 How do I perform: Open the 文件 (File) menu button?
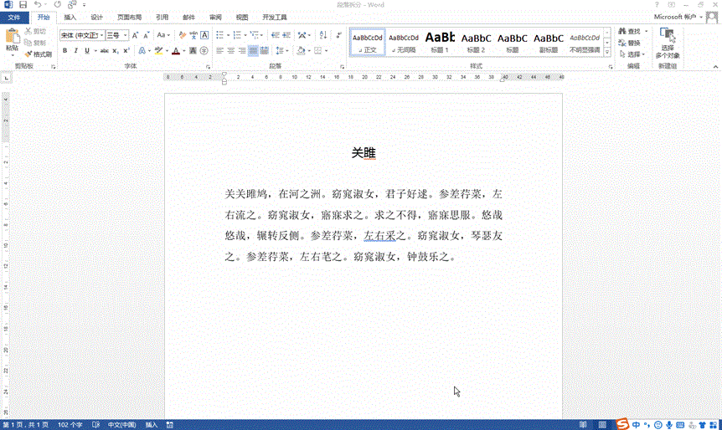click(x=14, y=17)
